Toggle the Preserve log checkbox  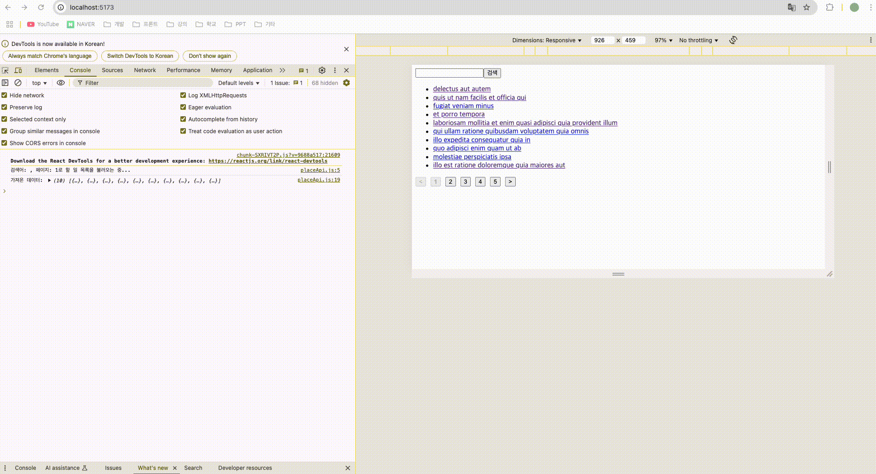(x=5, y=107)
